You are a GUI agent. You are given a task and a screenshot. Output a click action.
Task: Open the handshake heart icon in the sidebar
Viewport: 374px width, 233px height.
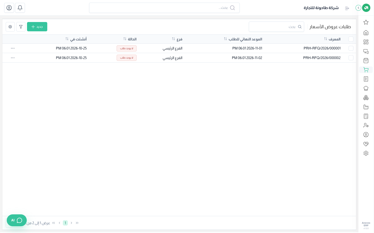[x=366, y=144]
